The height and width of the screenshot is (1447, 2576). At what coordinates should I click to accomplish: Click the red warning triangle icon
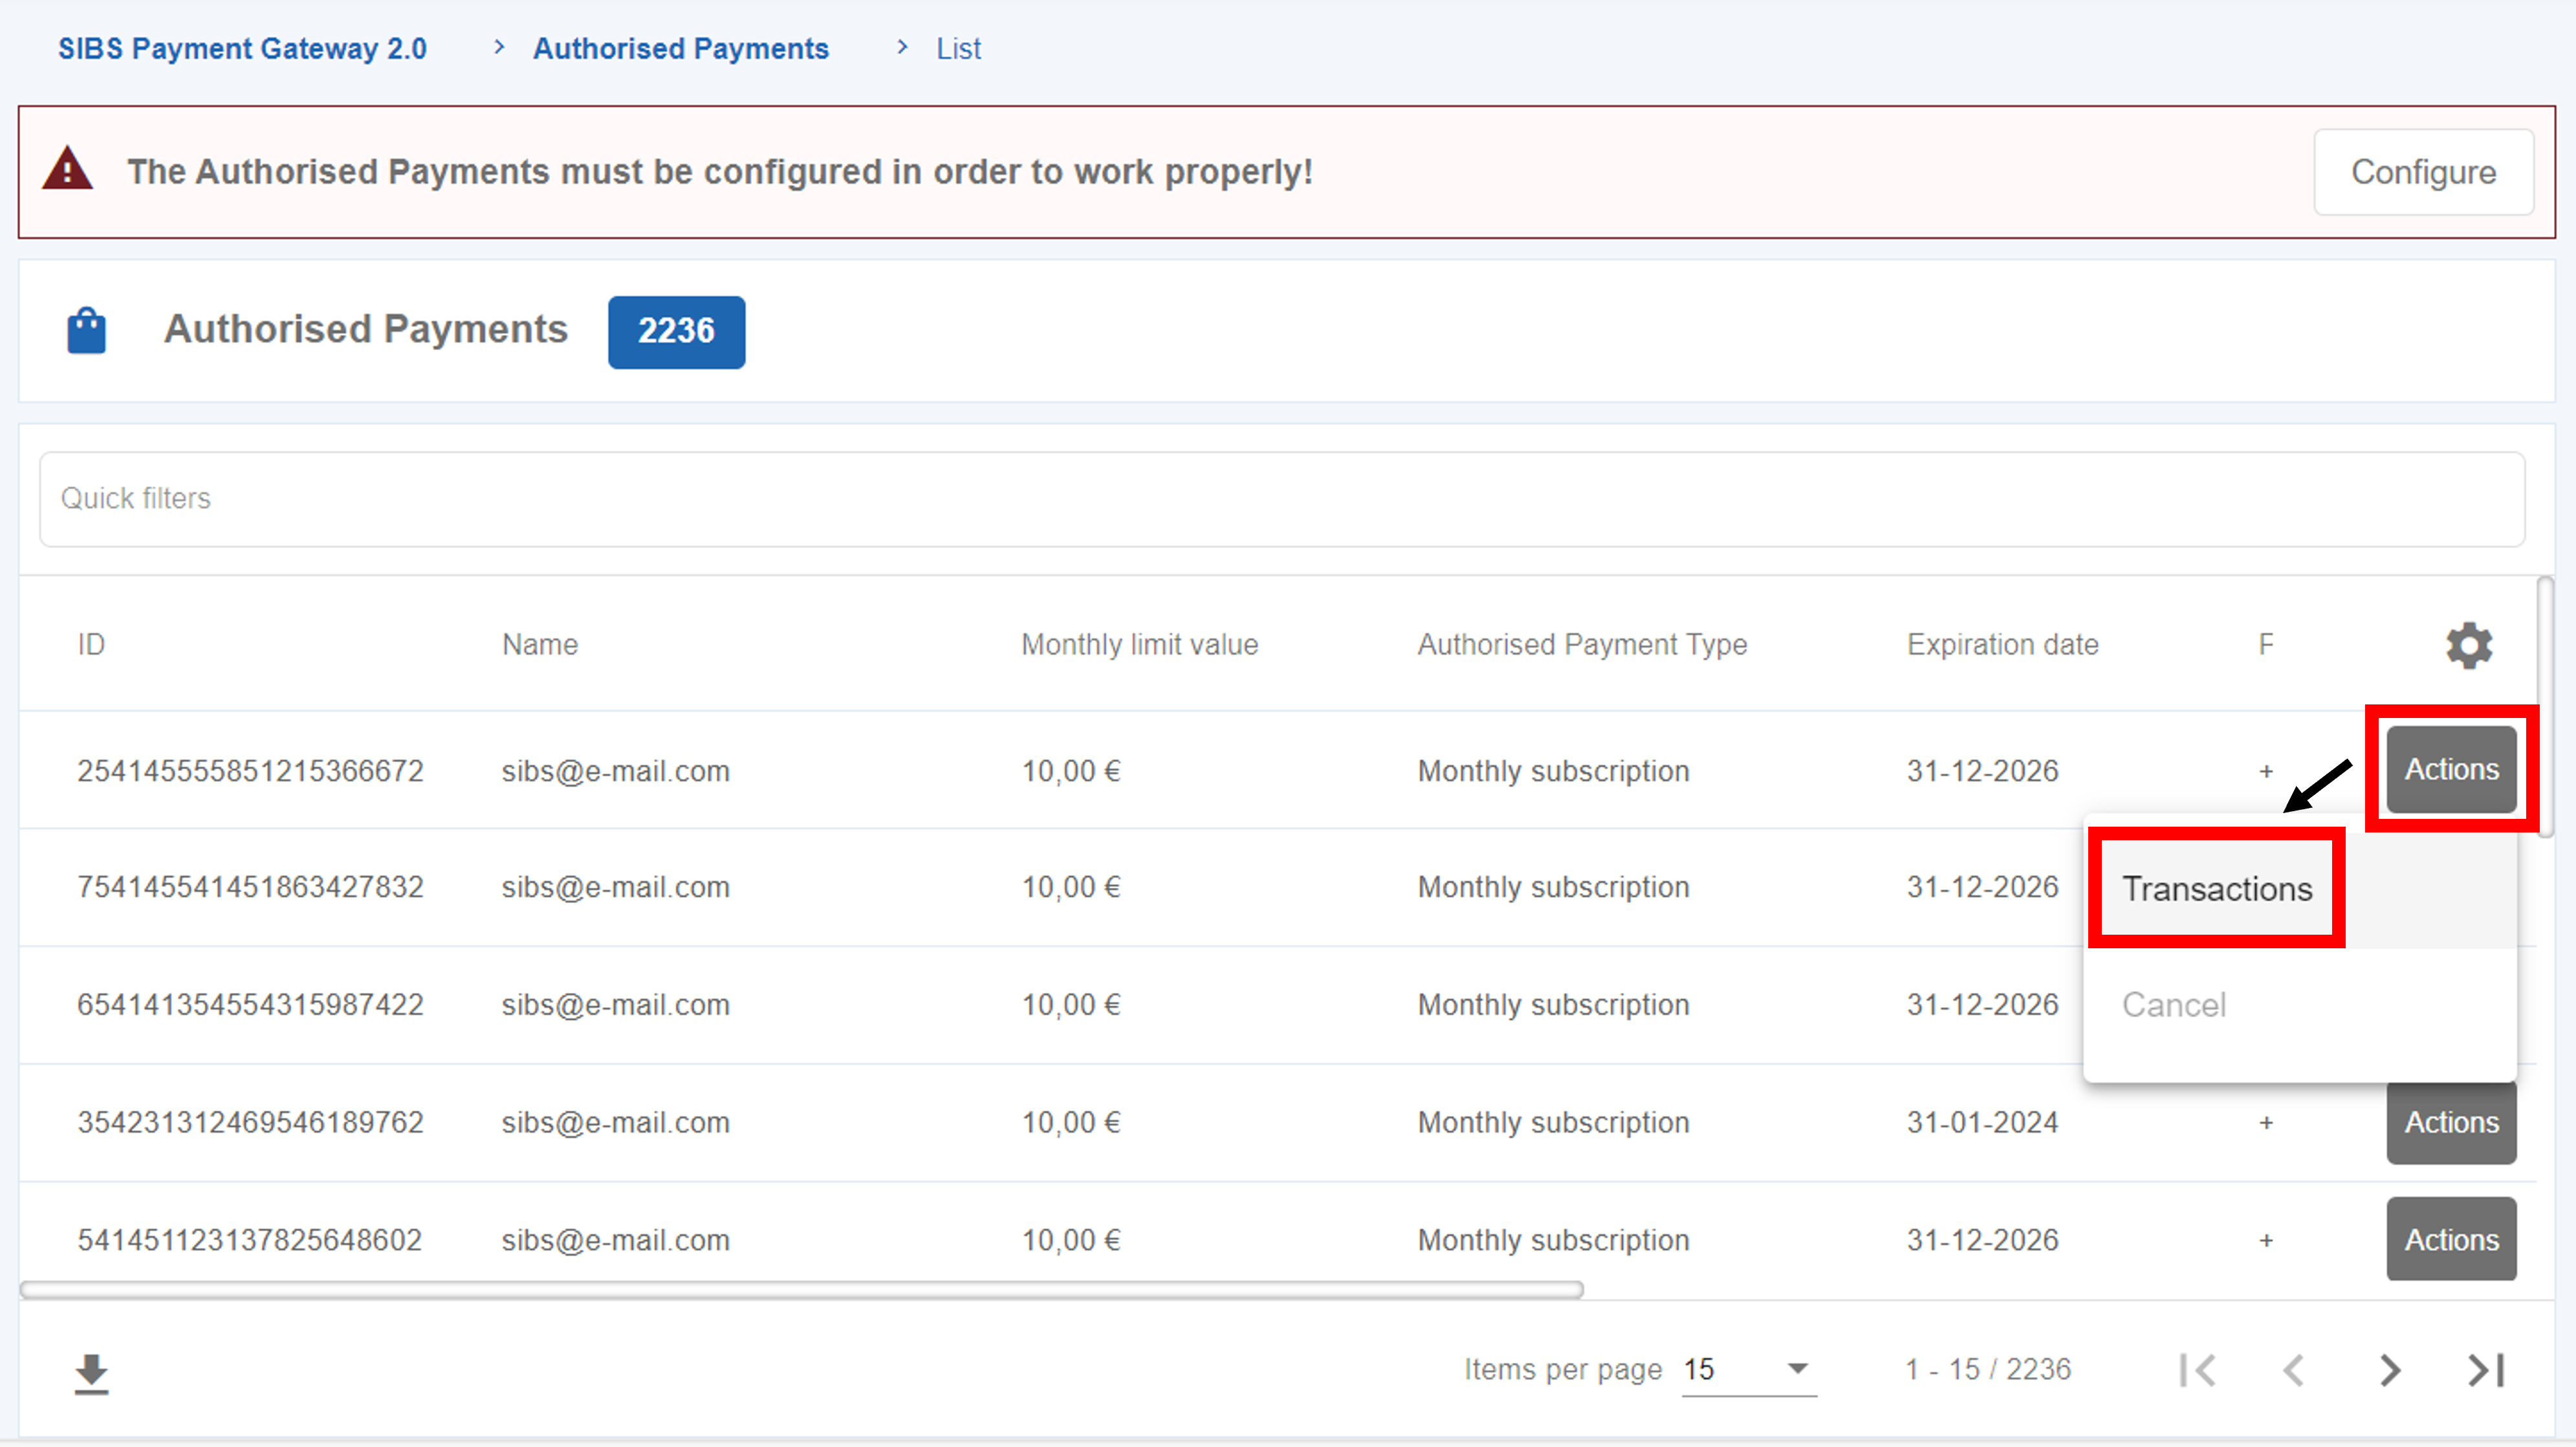[x=67, y=170]
